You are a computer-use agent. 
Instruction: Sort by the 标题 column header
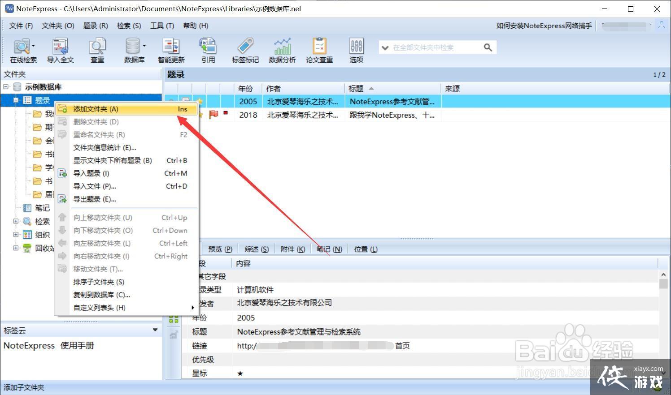click(x=393, y=89)
